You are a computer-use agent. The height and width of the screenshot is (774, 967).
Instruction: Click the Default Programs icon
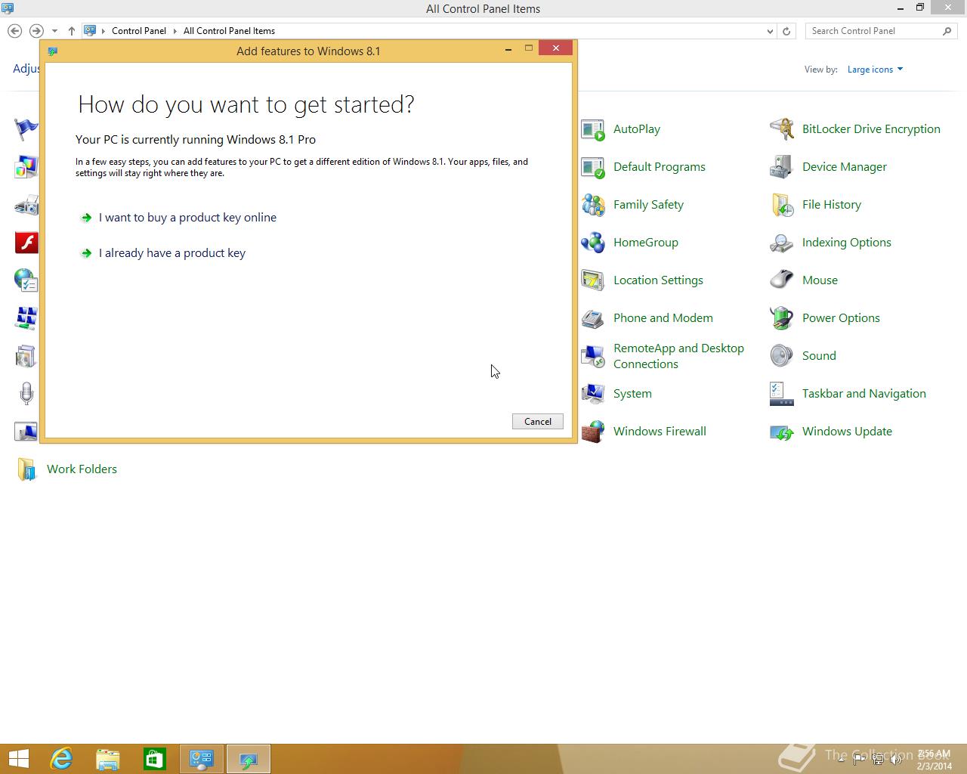(593, 167)
